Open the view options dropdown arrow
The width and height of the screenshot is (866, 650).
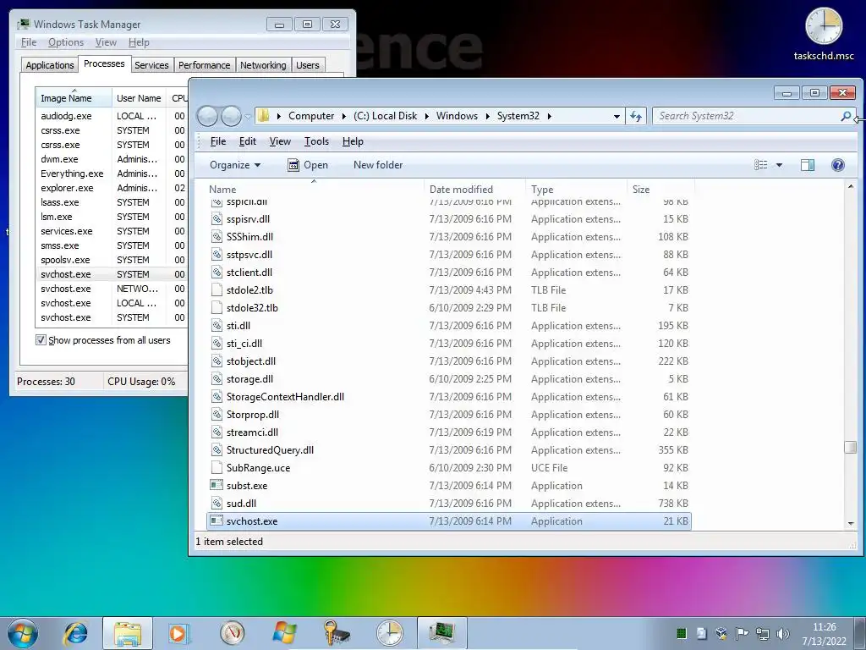(779, 165)
